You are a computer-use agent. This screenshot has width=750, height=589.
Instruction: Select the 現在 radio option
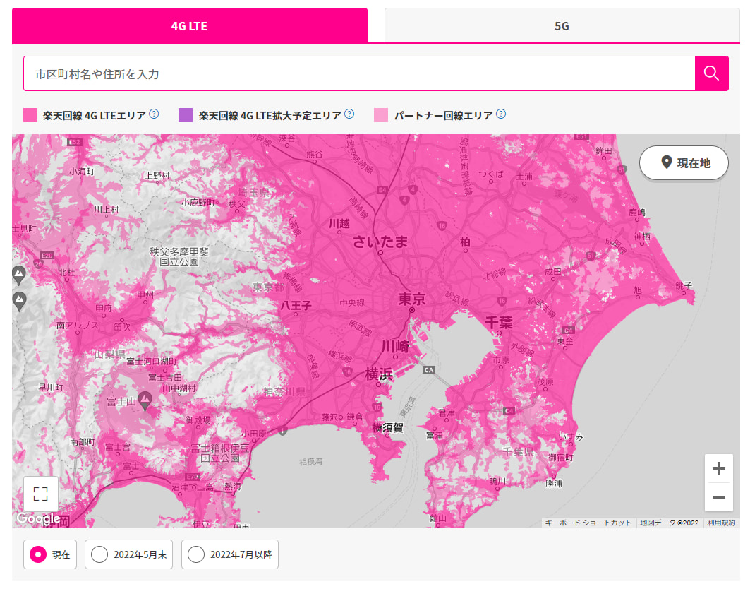(50, 554)
